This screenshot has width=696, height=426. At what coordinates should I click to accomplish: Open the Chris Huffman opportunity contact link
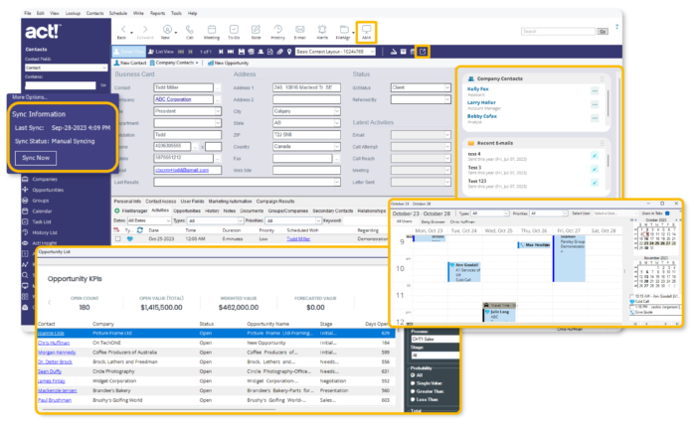coord(54,343)
